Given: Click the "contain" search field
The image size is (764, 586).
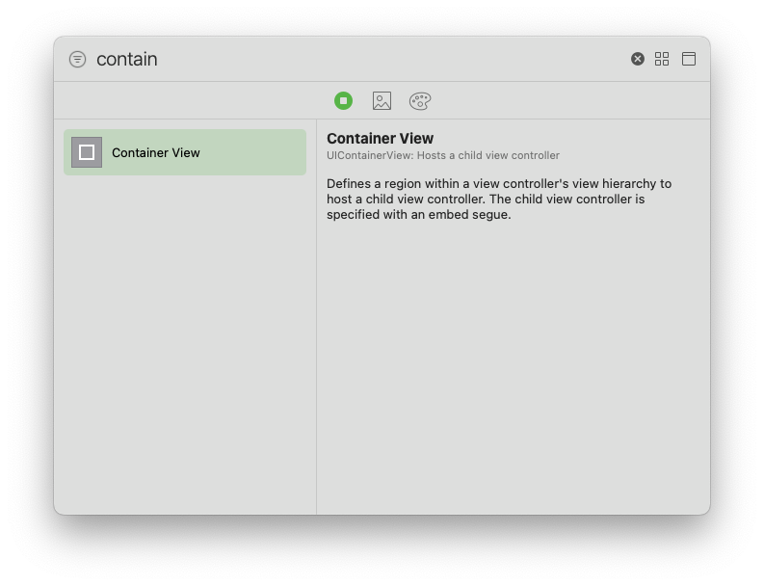Looking at the screenshot, I should tap(360, 60).
